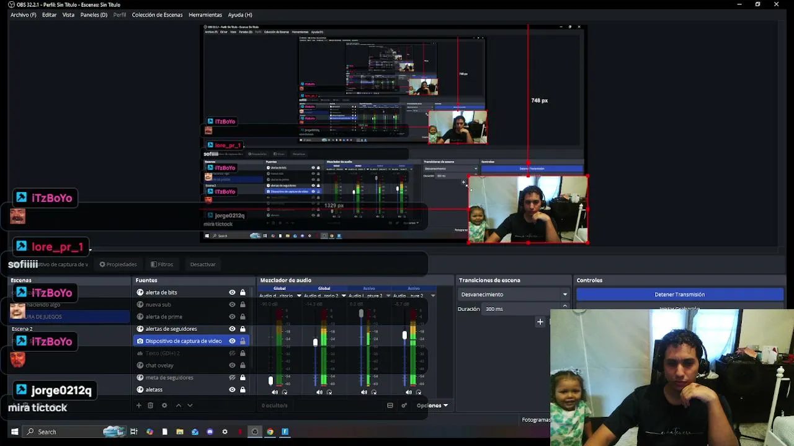Open Outlook from the taskbar
Viewport: 794px width, 446px height.
click(195, 432)
